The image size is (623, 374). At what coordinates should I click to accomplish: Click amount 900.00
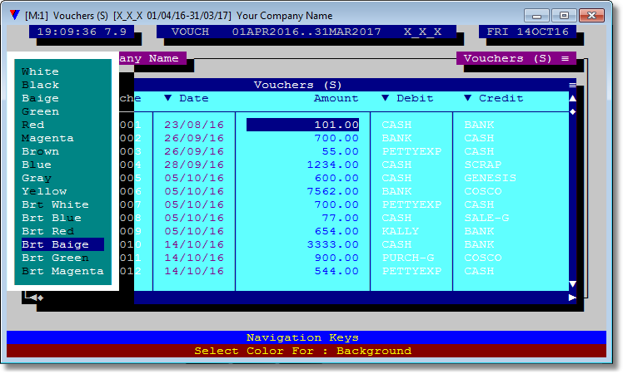(x=336, y=258)
